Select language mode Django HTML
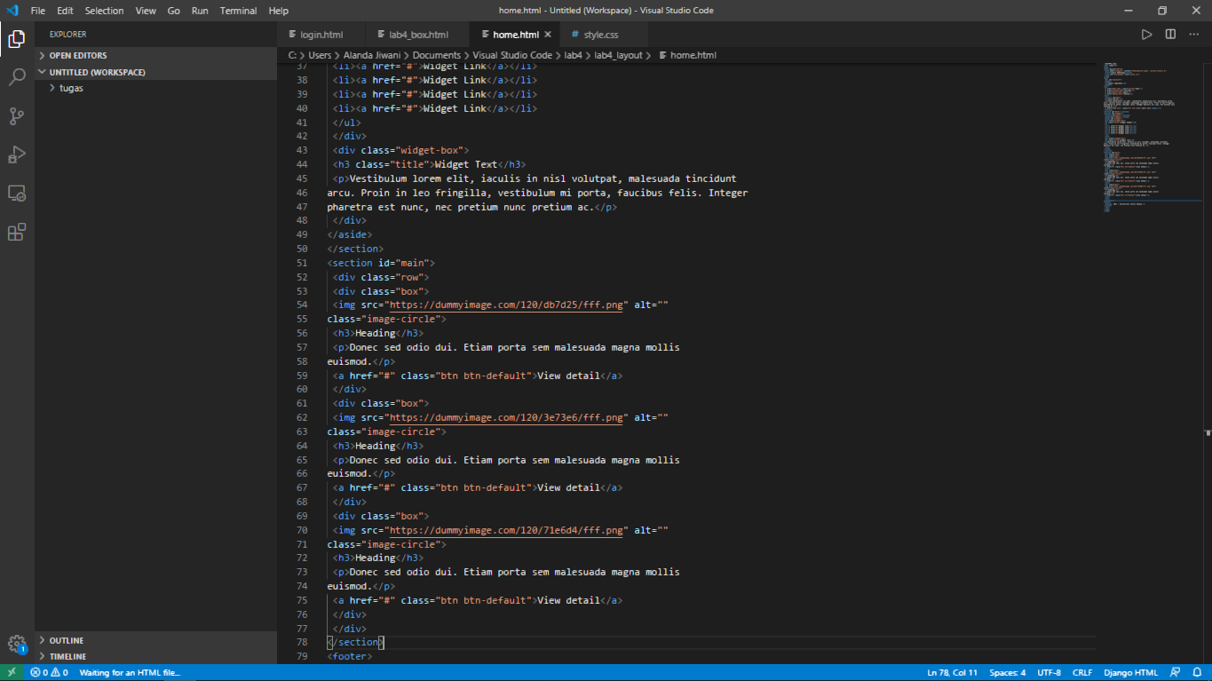The image size is (1212, 681). (x=1130, y=672)
